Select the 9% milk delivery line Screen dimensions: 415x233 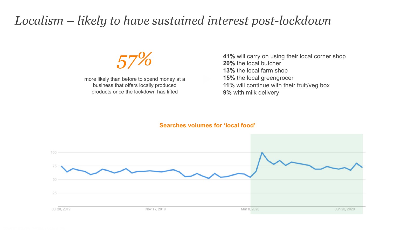click(251, 93)
